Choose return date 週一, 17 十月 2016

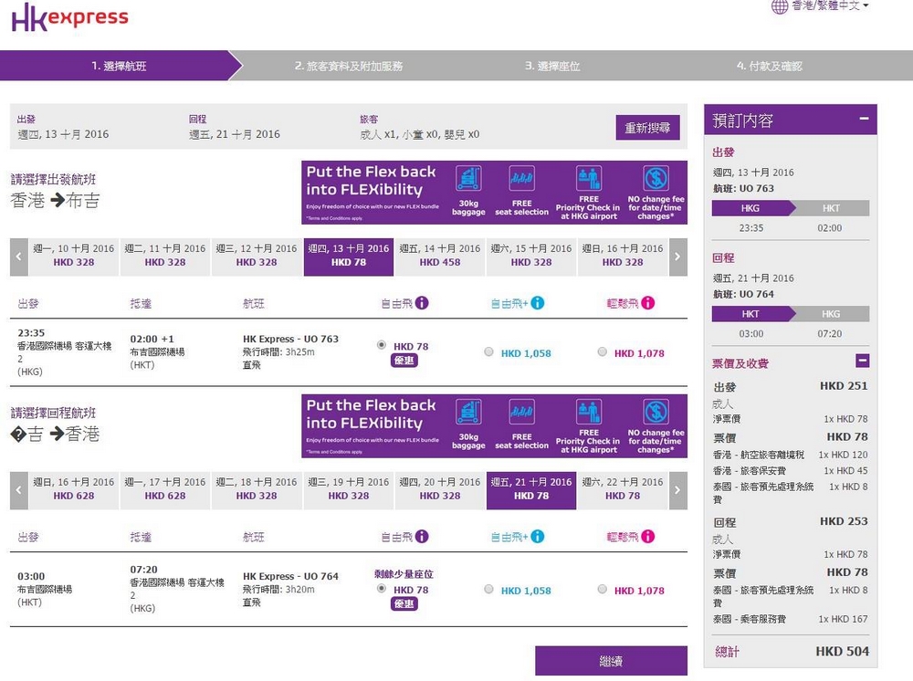pyautogui.click(x=164, y=490)
